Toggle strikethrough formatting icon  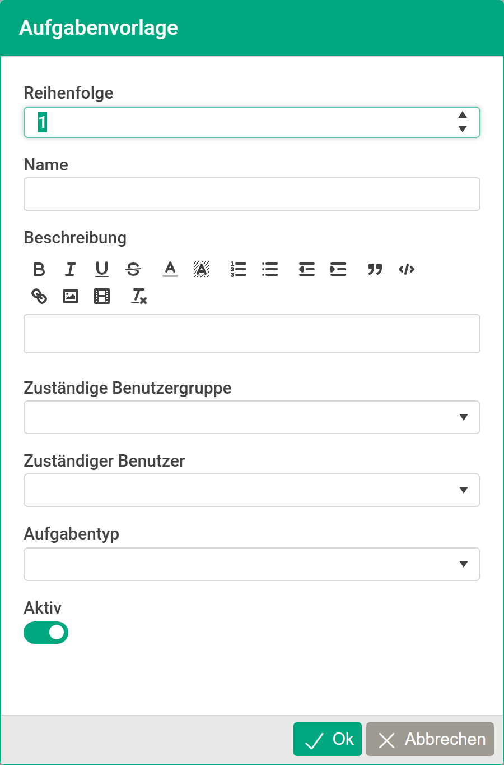tap(133, 269)
